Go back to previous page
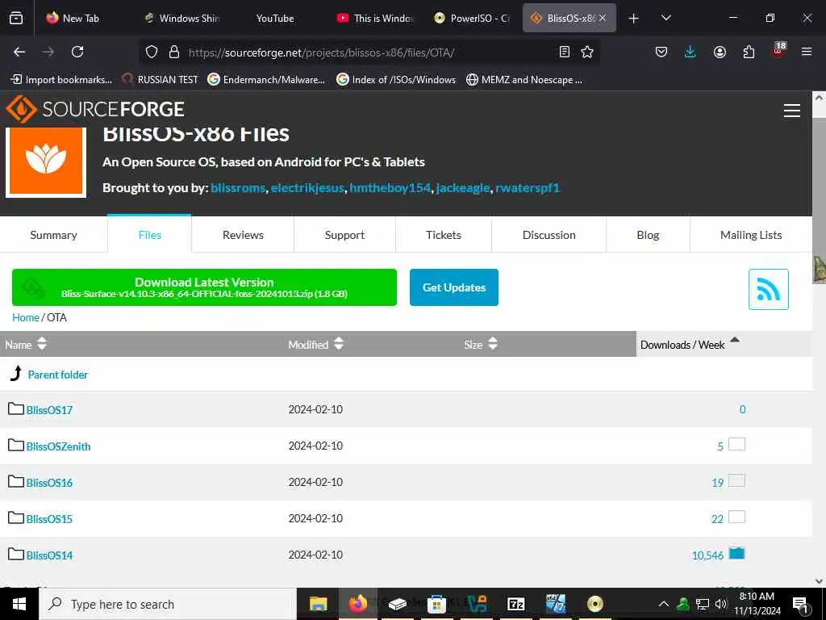Image resolution: width=826 pixels, height=620 pixels. click(19, 52)
